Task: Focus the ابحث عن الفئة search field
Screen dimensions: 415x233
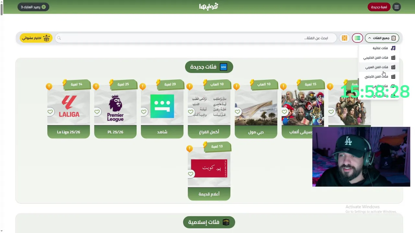Action: [196, 38]
